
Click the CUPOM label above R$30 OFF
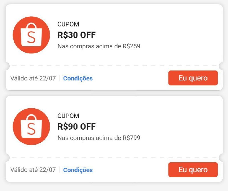point(68,24)
